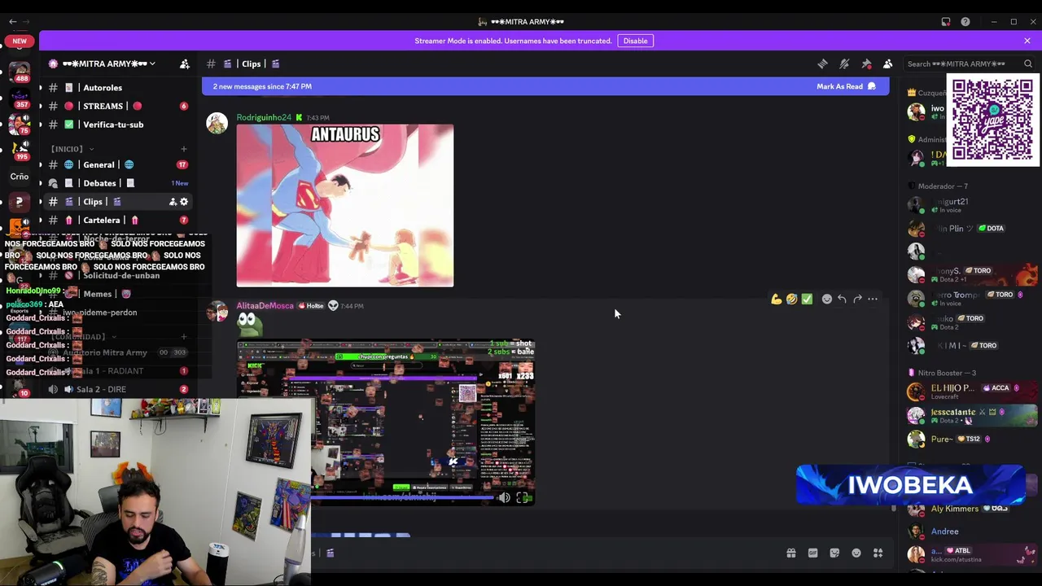The width and height of the screenshot is (1042, 586).
Task: Disable Streamer Mode button
Action: coord(635,41)
